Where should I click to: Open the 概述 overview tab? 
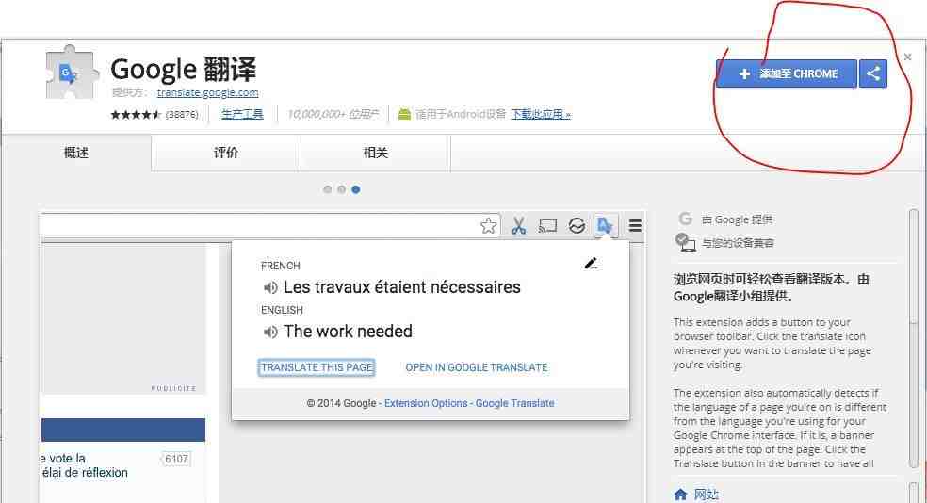[76, 154]
